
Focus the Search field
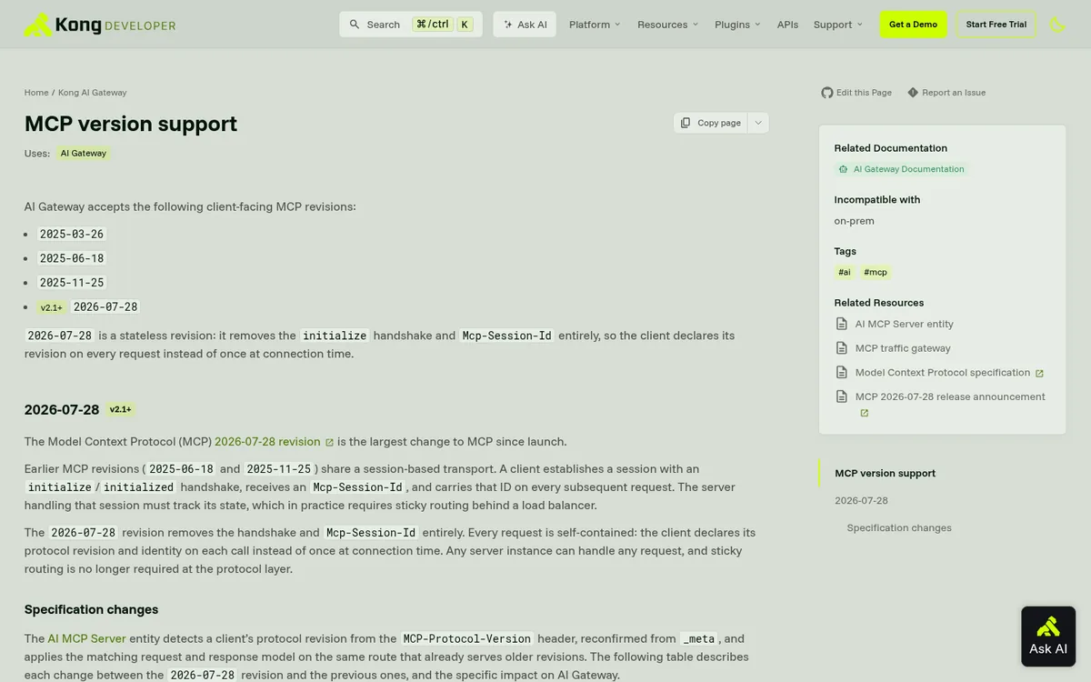pyautogui.click(x=411, y=25)
